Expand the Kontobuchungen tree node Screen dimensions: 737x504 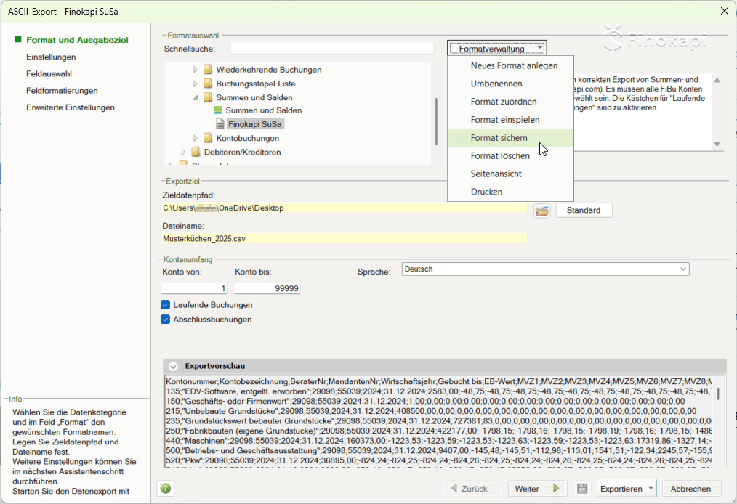pos(196,138)
